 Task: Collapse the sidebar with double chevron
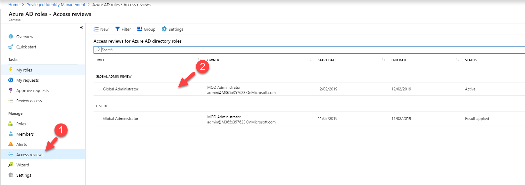click(81, 28)
